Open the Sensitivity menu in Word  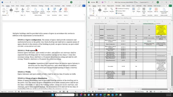(x=54, y=10)
